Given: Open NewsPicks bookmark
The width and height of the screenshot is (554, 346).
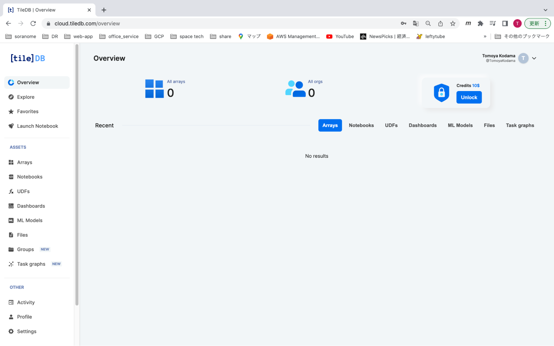Looking at the screenshot, I should pos(385,37).
